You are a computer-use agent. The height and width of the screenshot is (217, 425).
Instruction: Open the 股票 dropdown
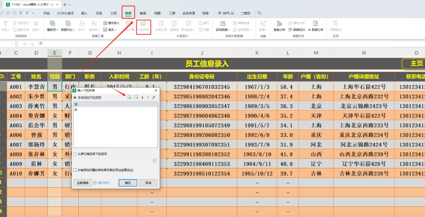[263, 30]
